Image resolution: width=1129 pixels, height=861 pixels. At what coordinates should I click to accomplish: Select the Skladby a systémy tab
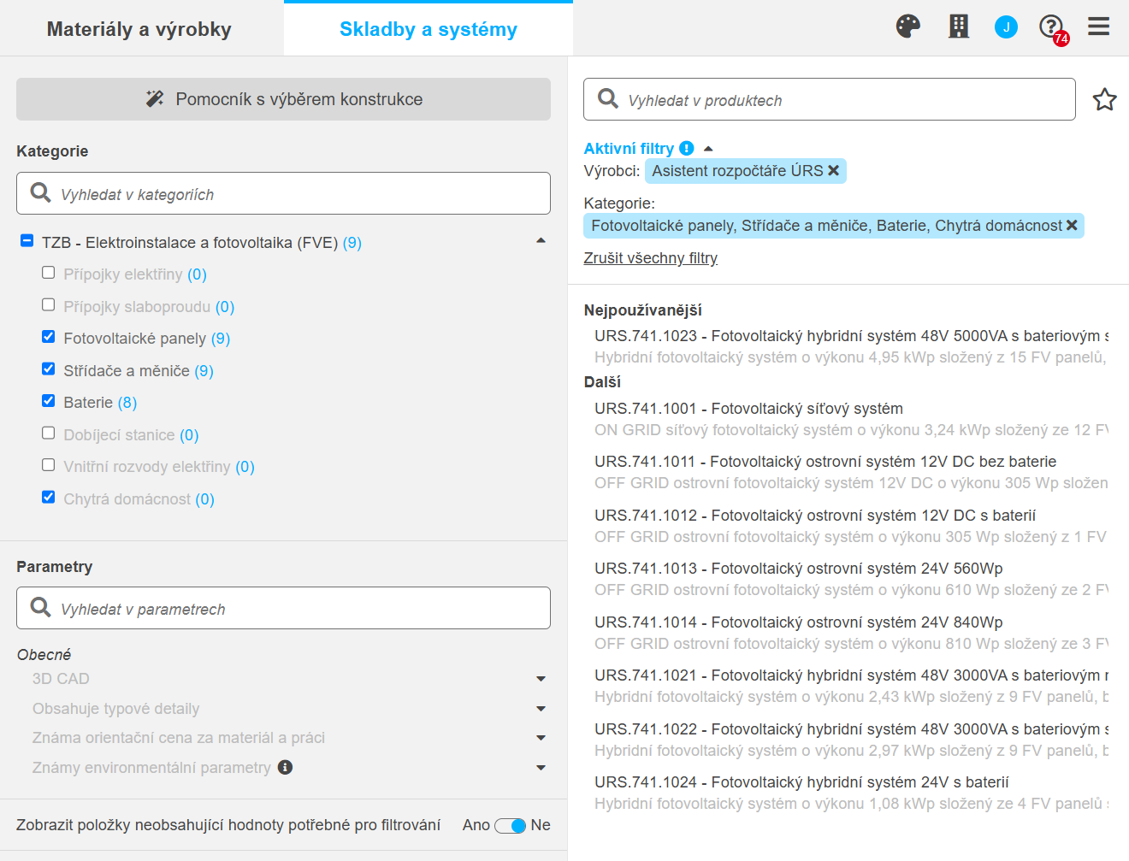click(x=428, y=29)
